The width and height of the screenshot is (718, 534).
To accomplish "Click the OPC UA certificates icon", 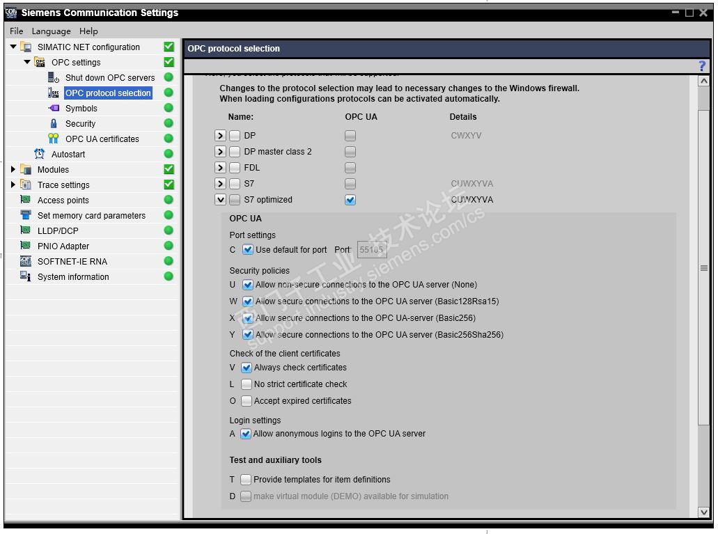I will pyautogui.click(x=54, y=139).
